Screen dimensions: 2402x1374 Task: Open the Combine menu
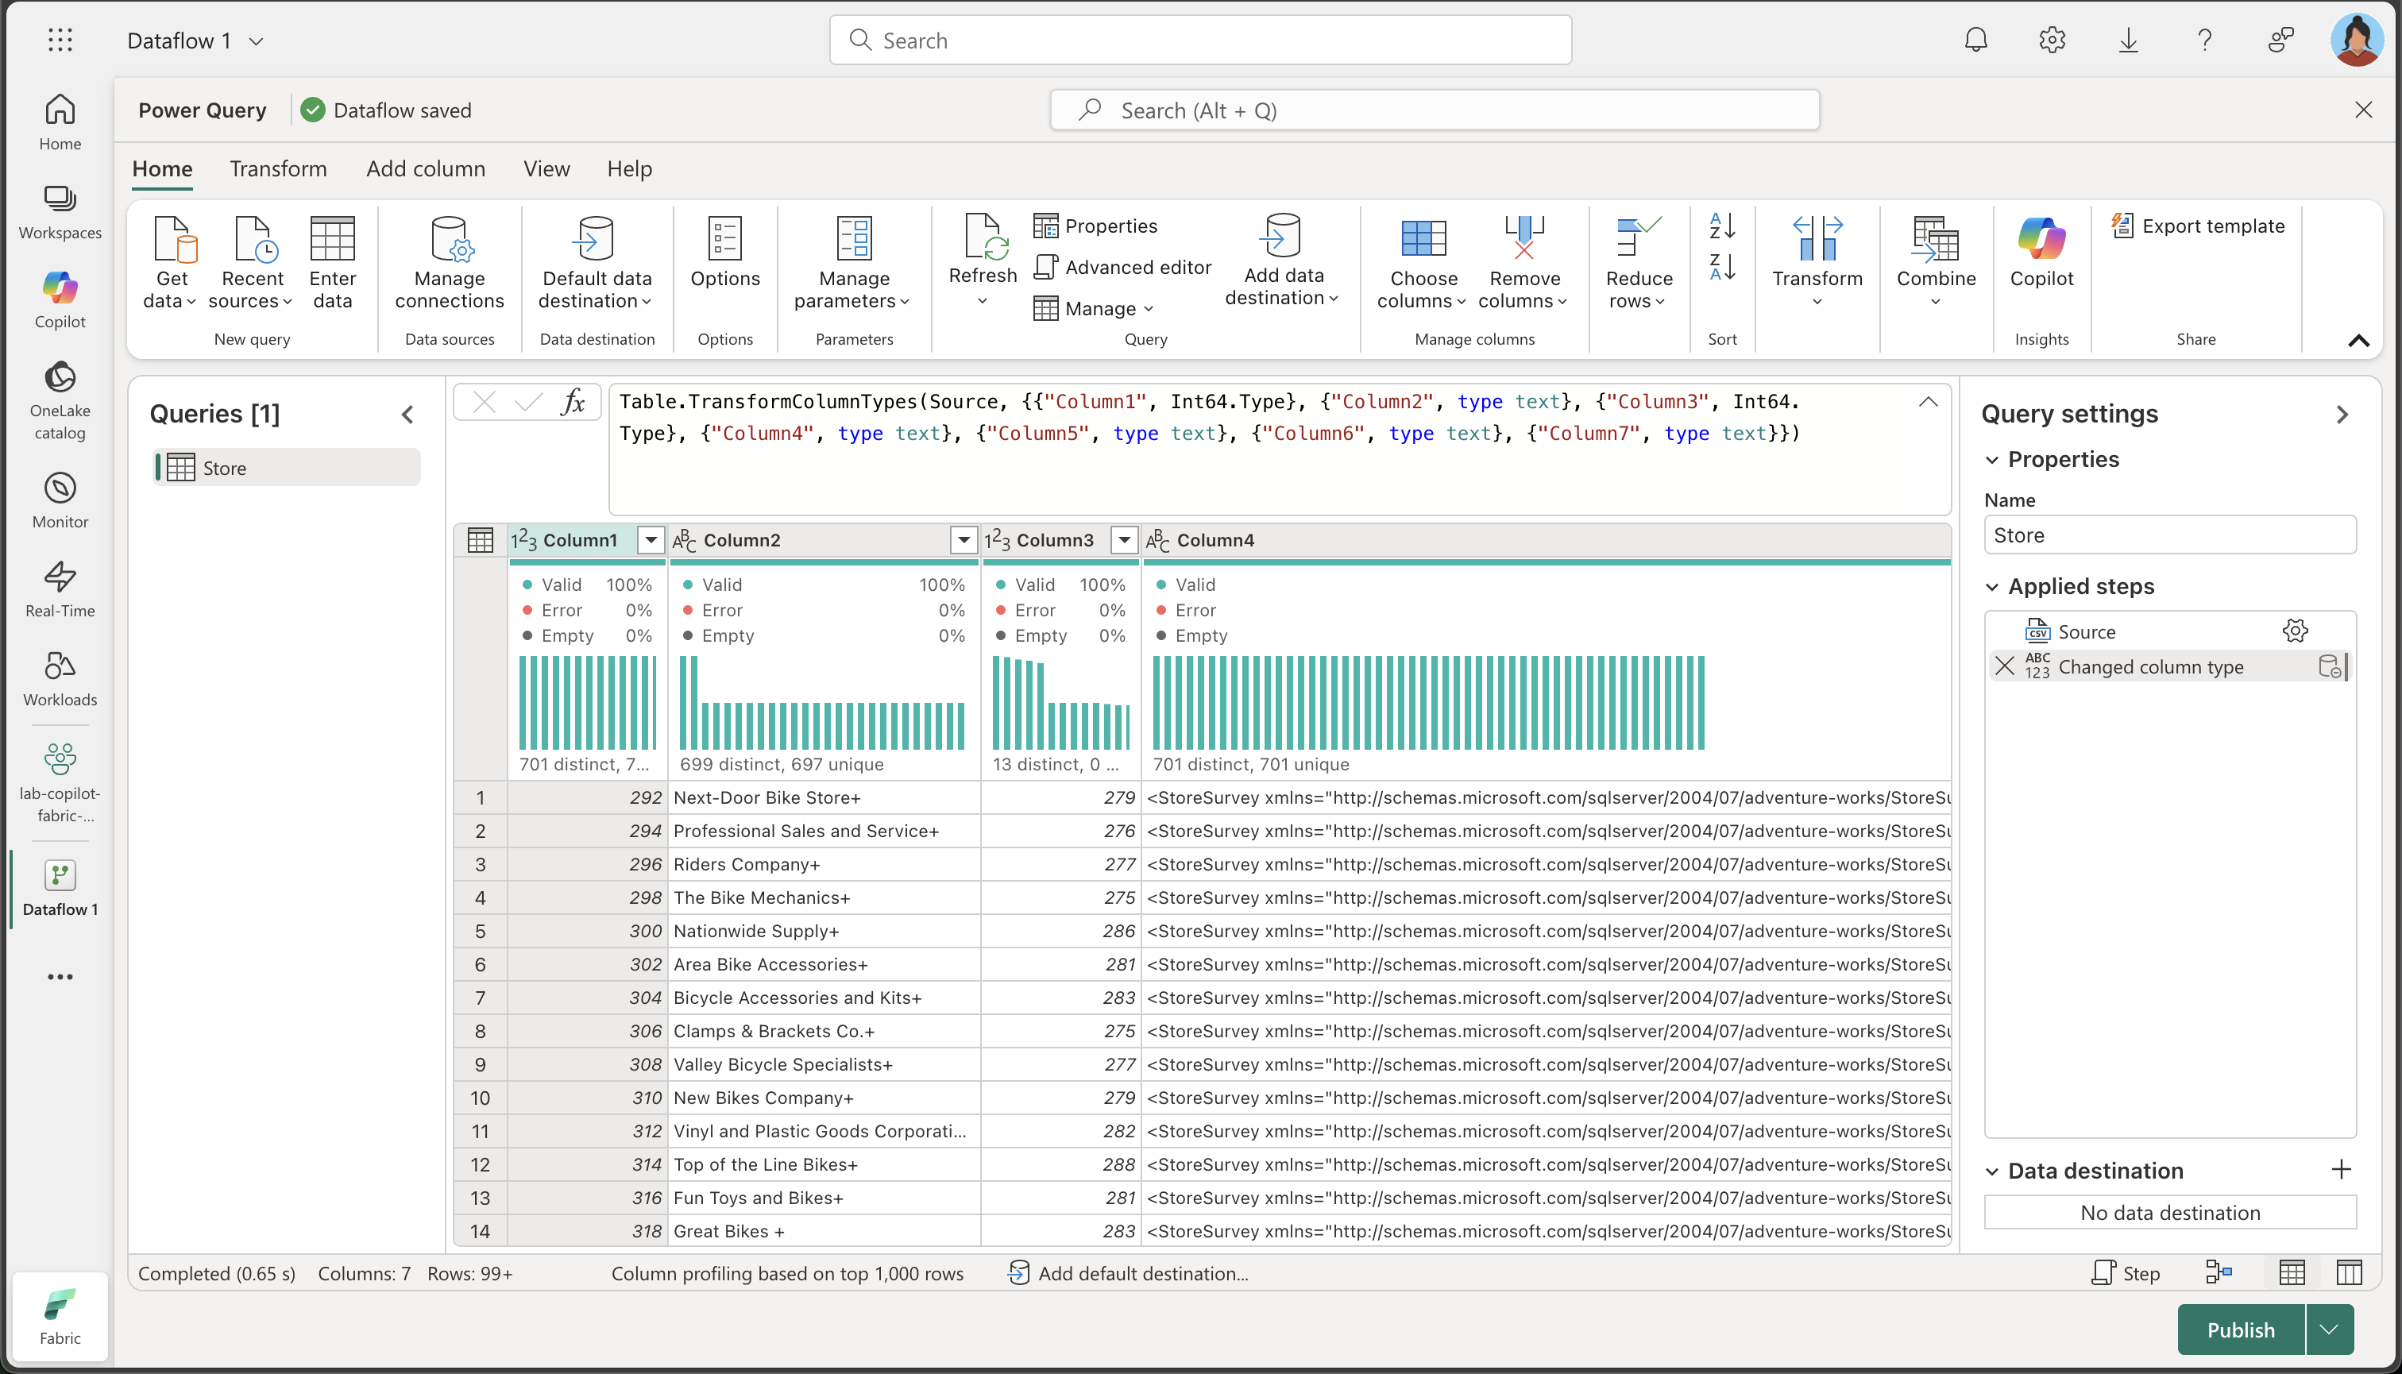(1936, 261)
